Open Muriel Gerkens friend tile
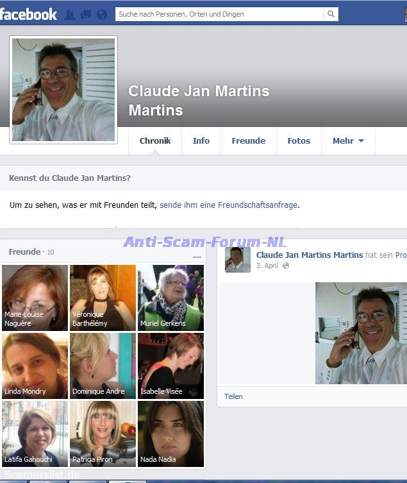Image resolution: width=407 pixels, height=483 pixels. click(170, 298)
